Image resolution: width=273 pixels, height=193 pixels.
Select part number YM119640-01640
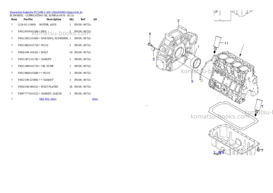click(28, 73)
